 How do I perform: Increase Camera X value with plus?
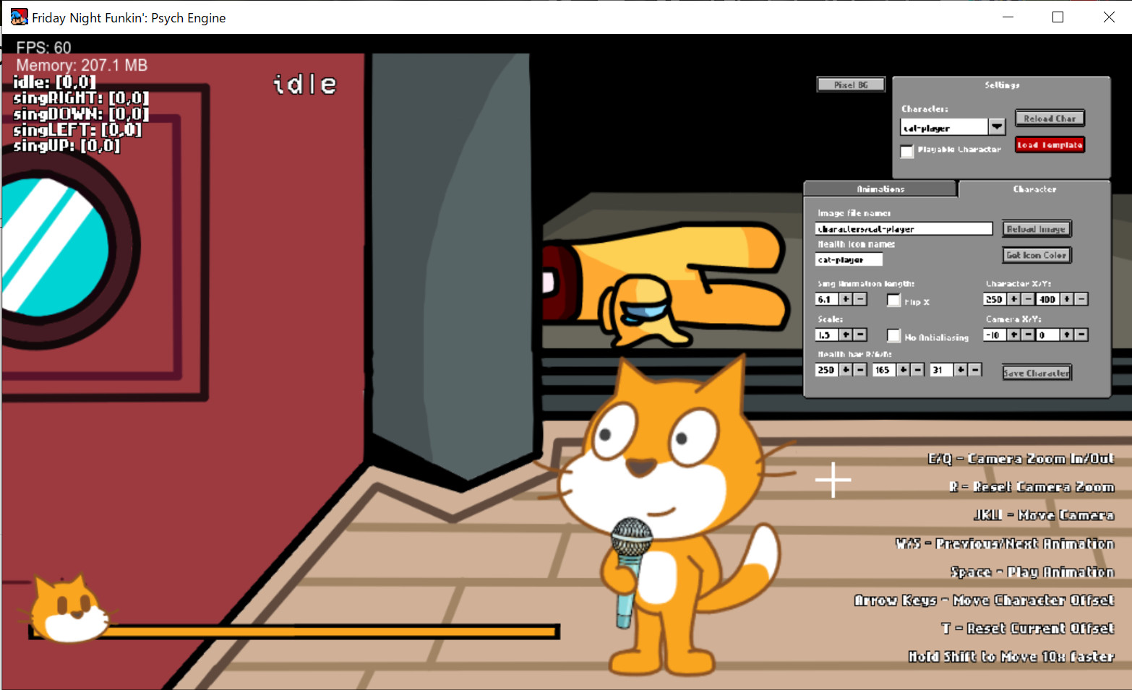pyautogui.click(x=1014, y=335)
